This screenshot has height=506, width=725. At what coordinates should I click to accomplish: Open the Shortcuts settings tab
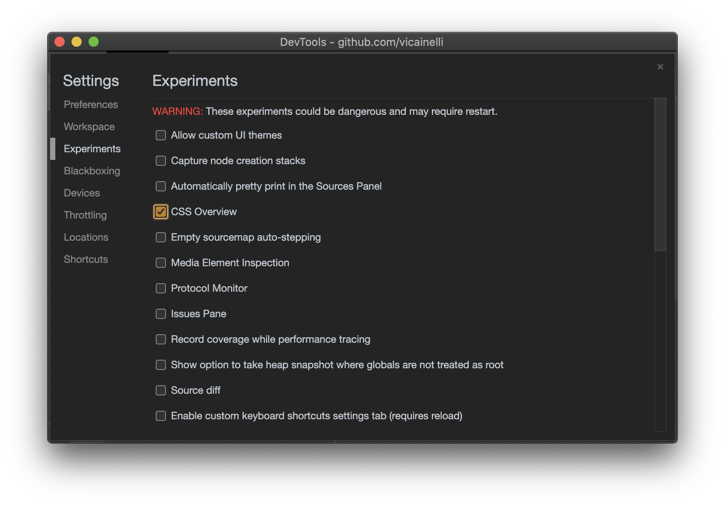click(86, 259)
